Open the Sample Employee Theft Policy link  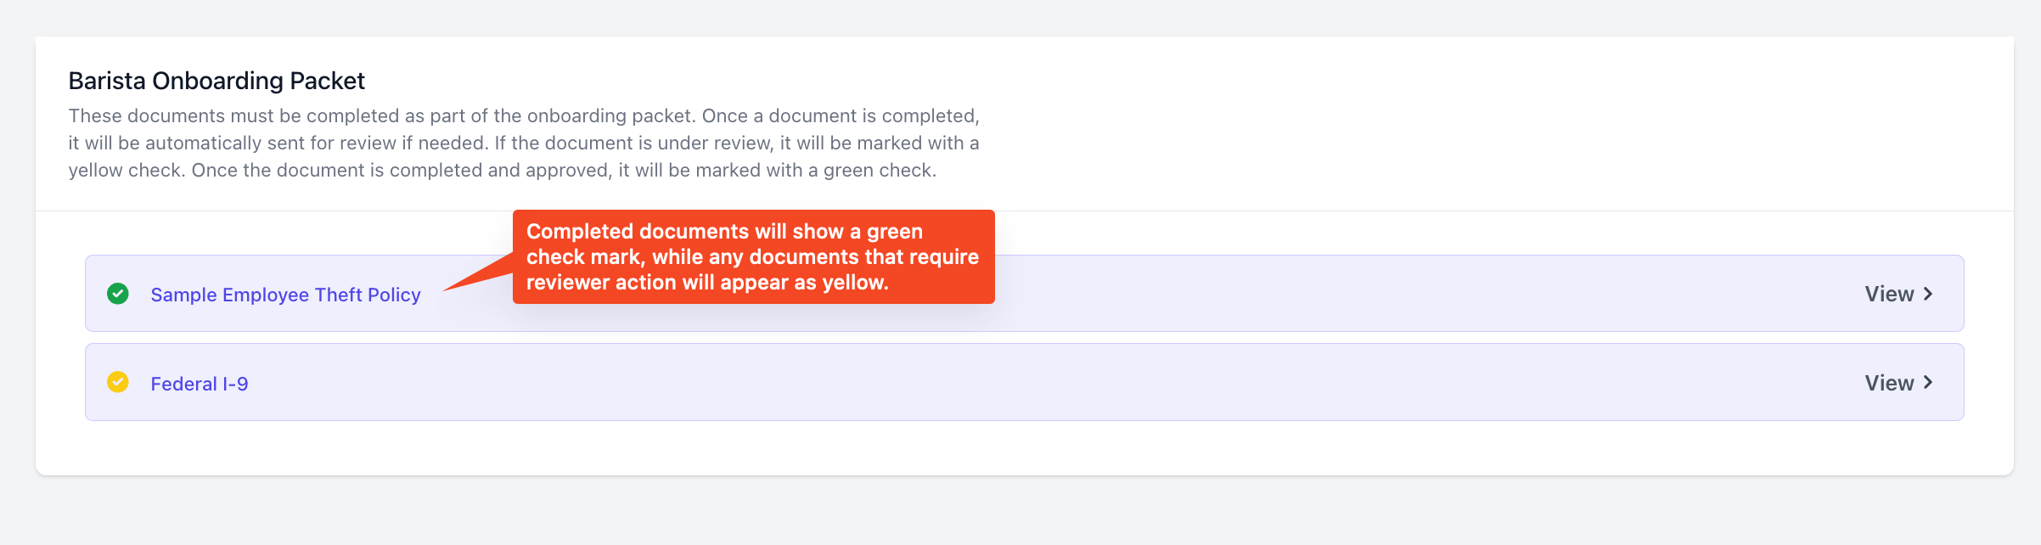pos(285,295)
